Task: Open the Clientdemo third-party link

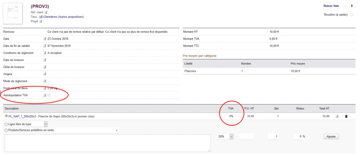Action: 50,17
